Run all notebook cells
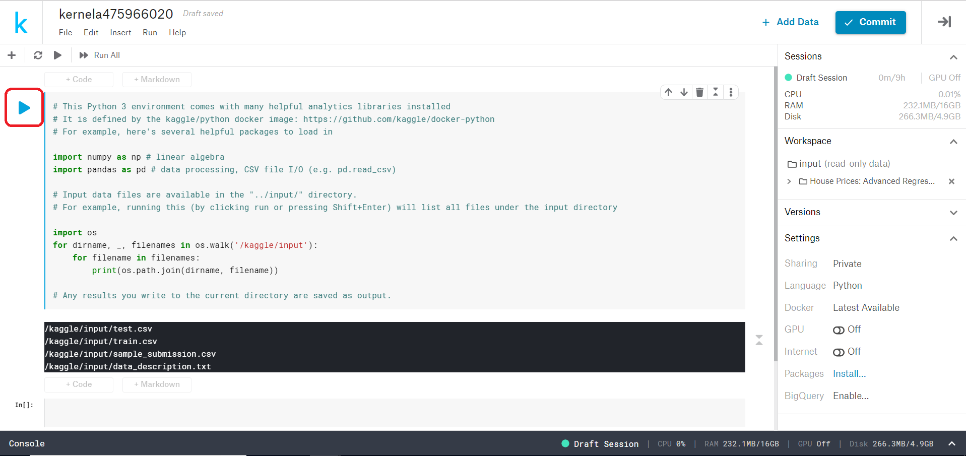Screen dimensions: 966x456 (x=99, y=55)
